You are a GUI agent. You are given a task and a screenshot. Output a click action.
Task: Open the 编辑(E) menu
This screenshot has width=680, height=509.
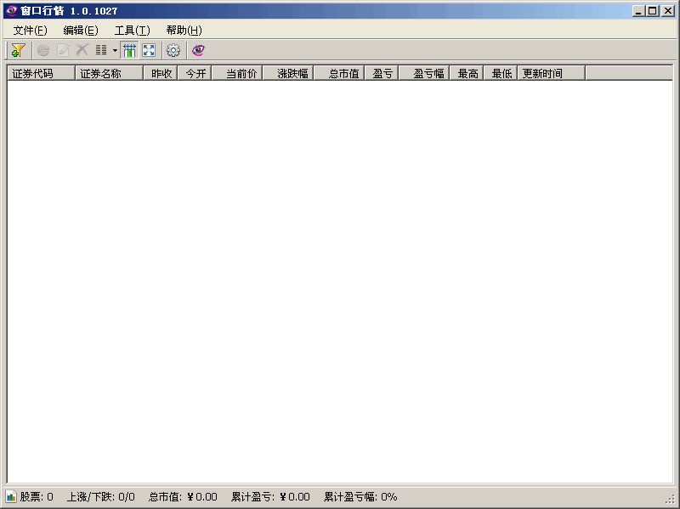pyautogui.click(x=79, y=30)
